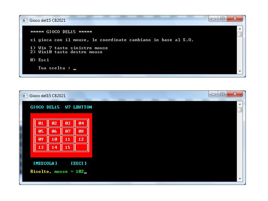This screenshot has height=201, width=268.
Task: Click tile 03 in the puzzle grid
Action: 68,123
